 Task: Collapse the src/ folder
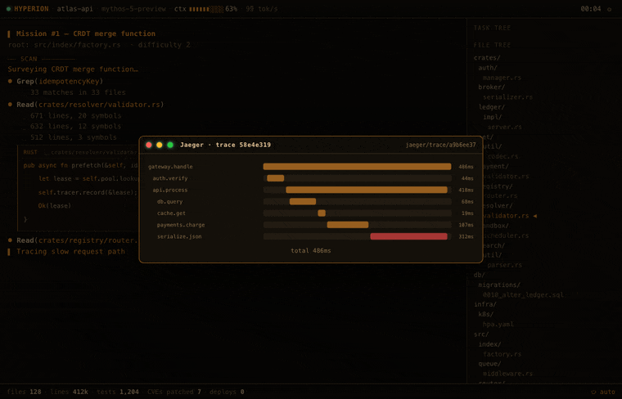coord(481,334)
